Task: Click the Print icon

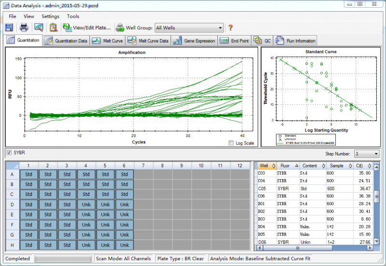Action: (x=24, y=28)
